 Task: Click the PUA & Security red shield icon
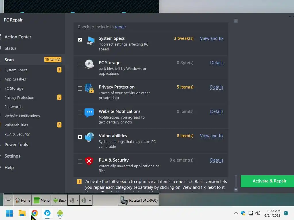click(89, 161)
